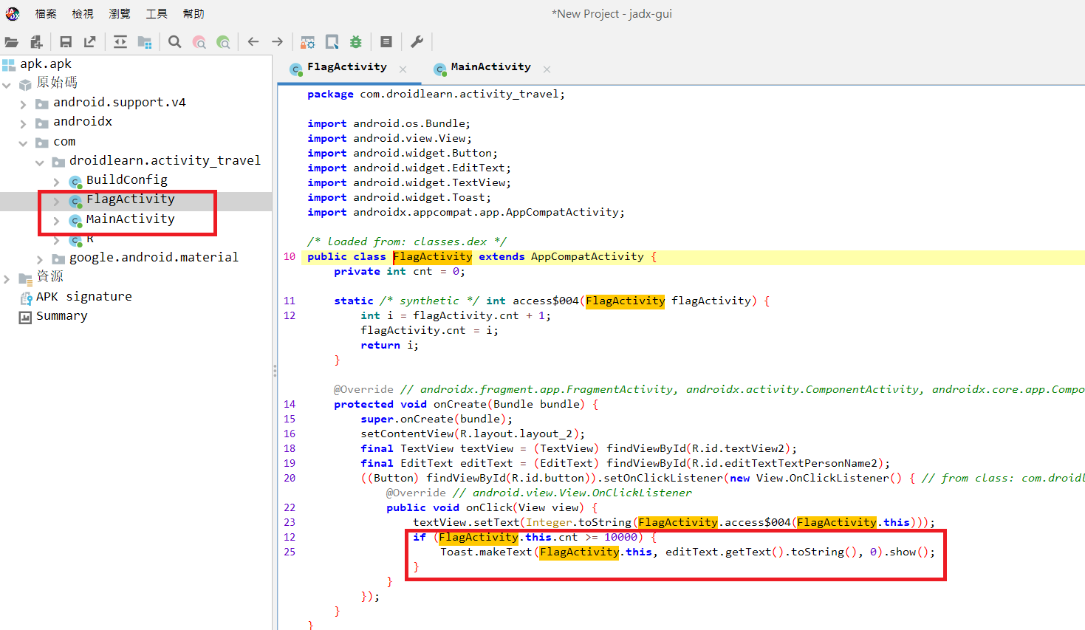Click line number 20 in gutter
This screenshot has width=1085, height=630.
[290, 478]
